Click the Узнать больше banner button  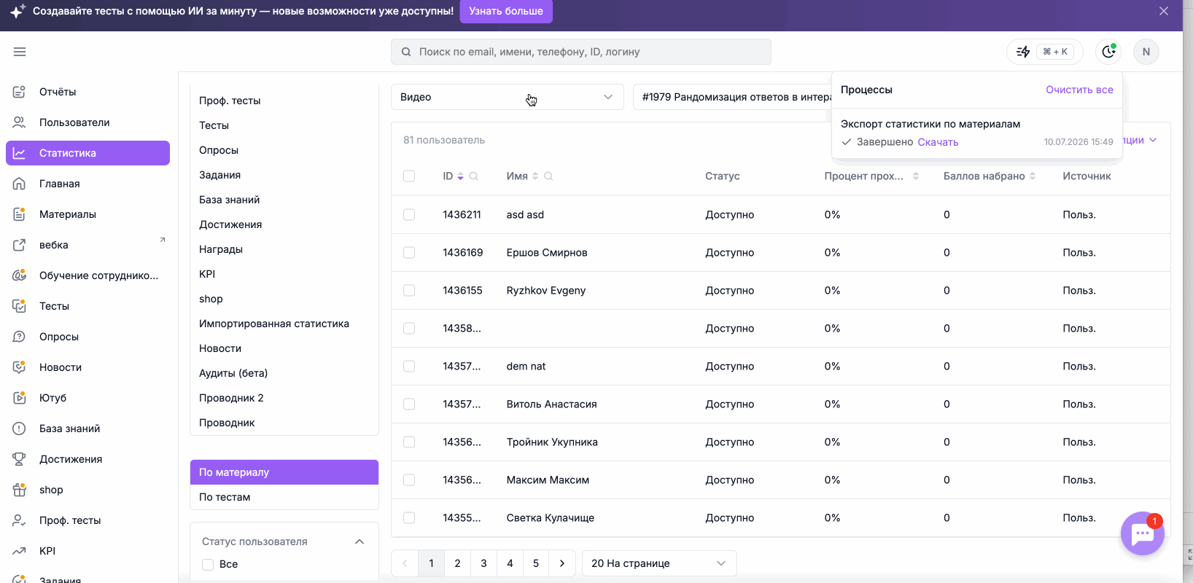coord(506,12)
